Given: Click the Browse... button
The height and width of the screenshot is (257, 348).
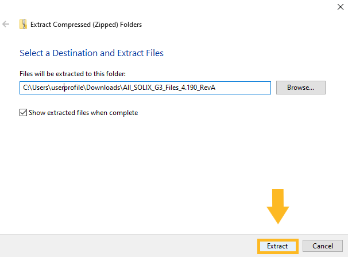Looking at the screenshot, I should click(x=301, y=88).
